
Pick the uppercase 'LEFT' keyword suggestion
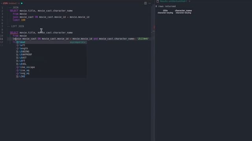click(51, 61)
